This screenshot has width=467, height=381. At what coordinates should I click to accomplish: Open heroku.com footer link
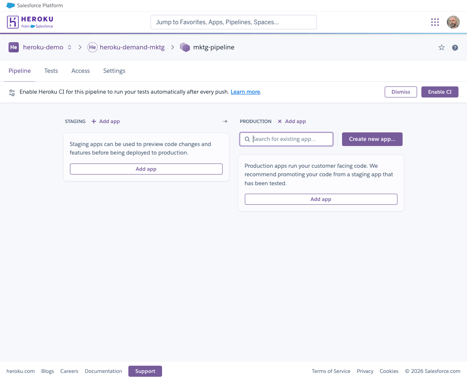[20, 371]
